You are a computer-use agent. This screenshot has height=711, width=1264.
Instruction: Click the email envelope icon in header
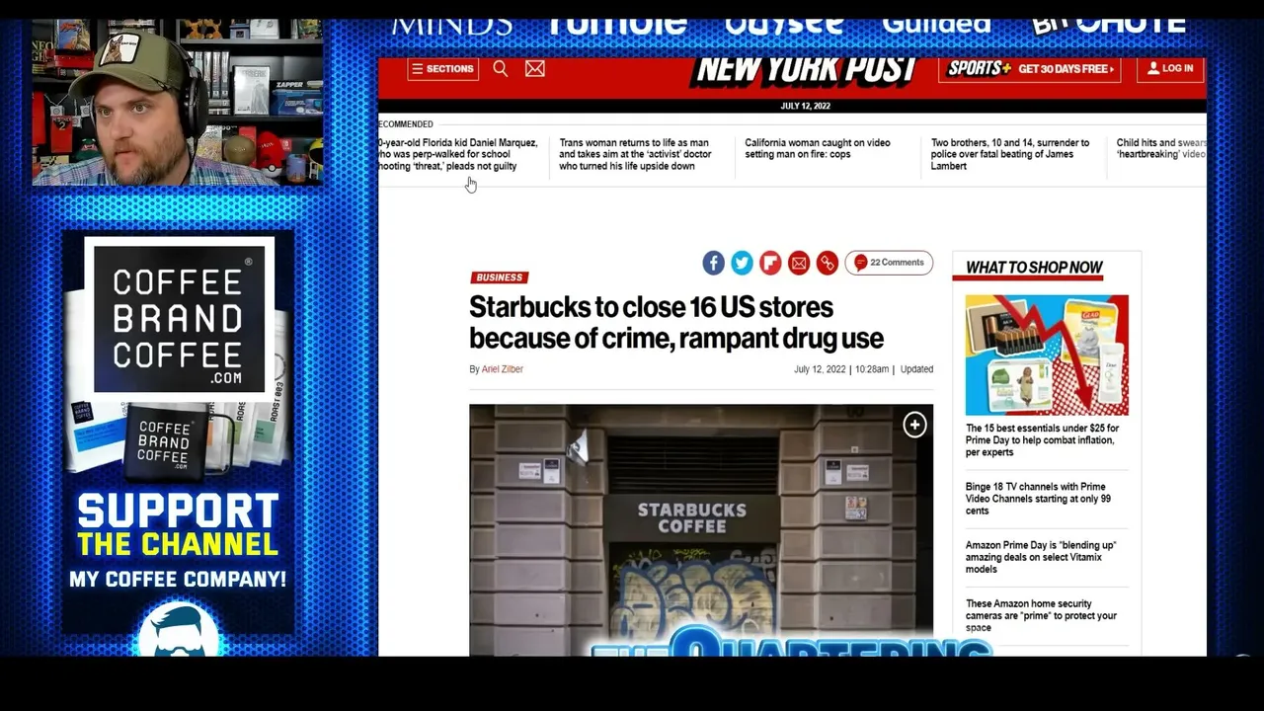point(535,68)
